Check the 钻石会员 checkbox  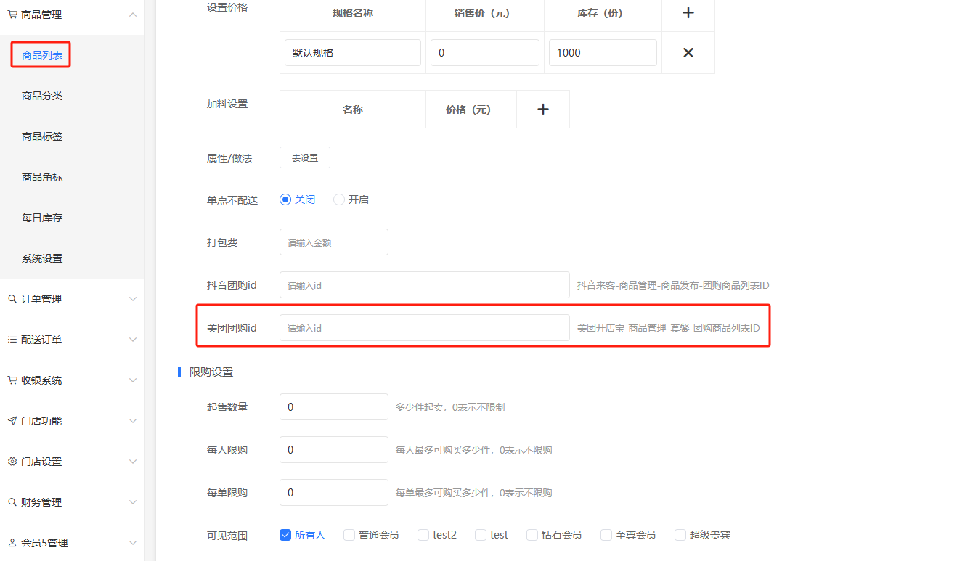532,535
